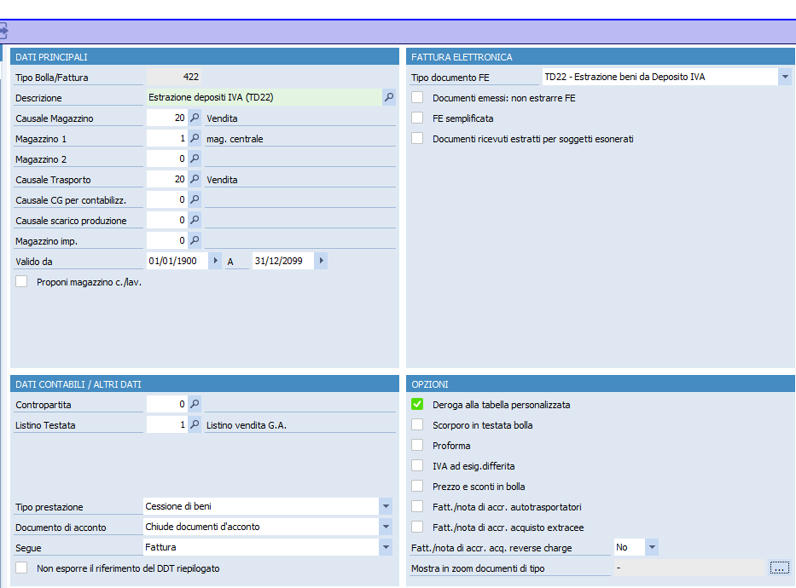Click Listino Testata code field
This screenshot has width=796, height=588.
coord(167,424)
